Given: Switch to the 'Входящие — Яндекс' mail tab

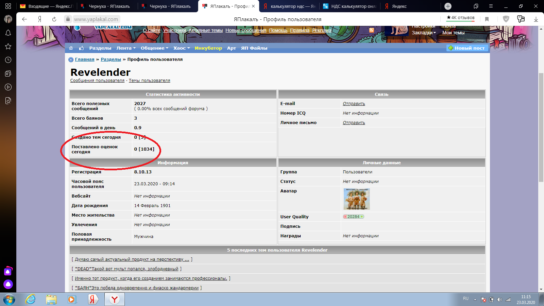Looking at the screenshot, I should pyautogui.click(x=47, y=6).
